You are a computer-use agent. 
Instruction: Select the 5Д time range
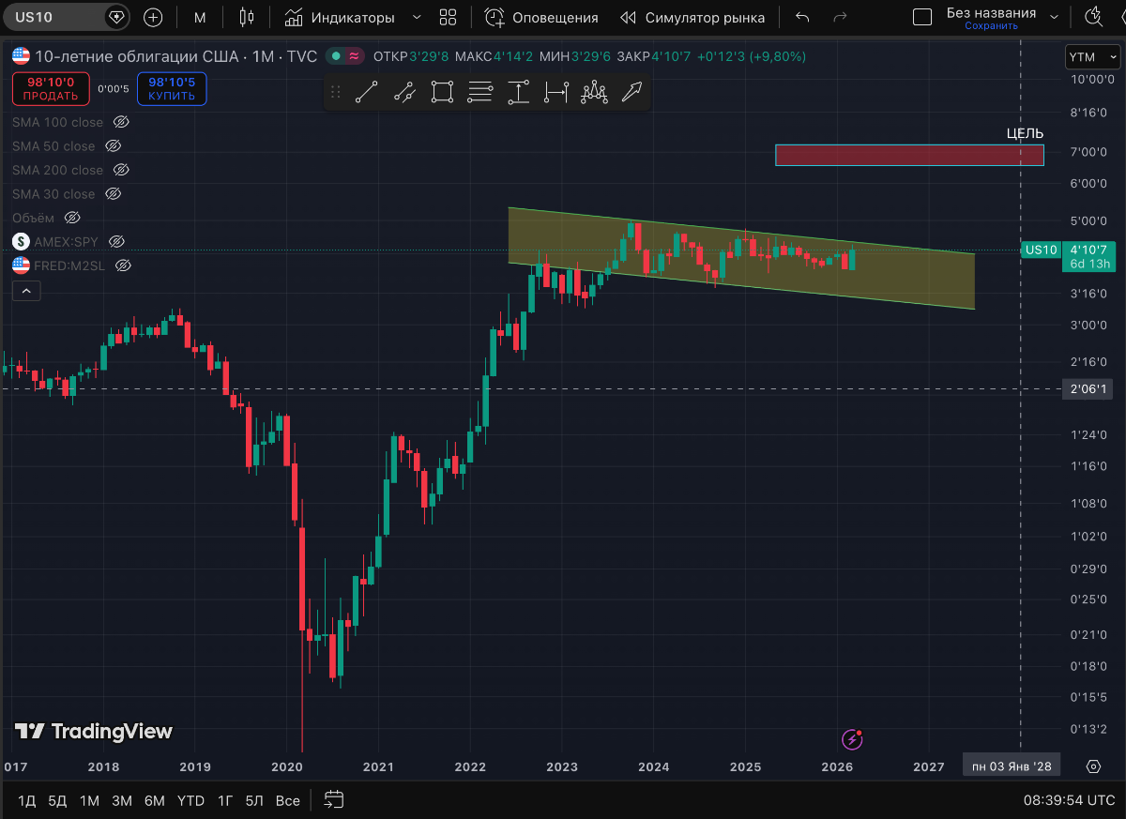pos(57,800)
